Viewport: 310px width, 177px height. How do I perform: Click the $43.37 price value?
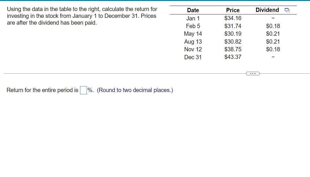click(233, 57)
